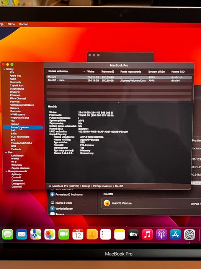Open Podcasts in the Dock
Viewport: 201px width, 269px height.
[x=162, y=234]
